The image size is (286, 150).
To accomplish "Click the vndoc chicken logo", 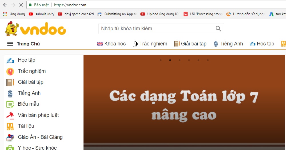I will point(35,29).
